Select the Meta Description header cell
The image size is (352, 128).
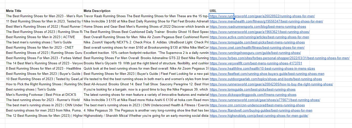point(146,11)
